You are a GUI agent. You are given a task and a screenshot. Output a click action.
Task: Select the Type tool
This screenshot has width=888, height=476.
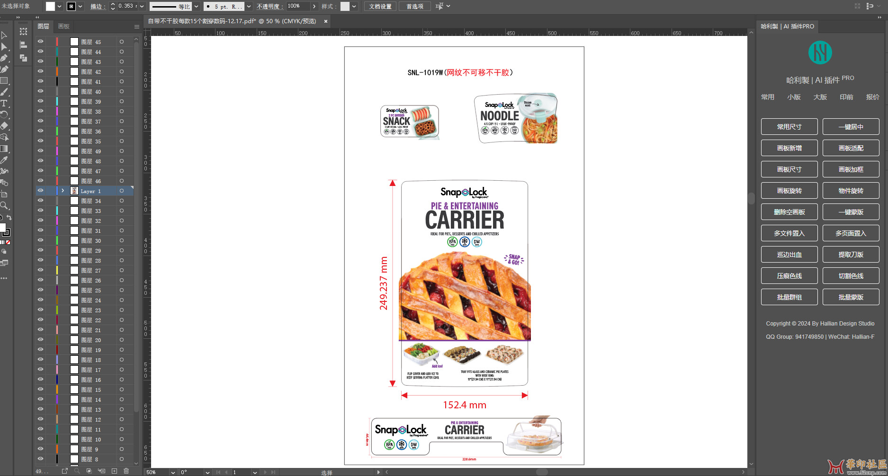(x=4, y=103)
